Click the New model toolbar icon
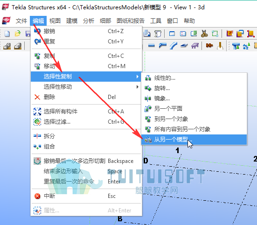The width and height of the screenshot is (257, 225). click(x=7, y=34)
